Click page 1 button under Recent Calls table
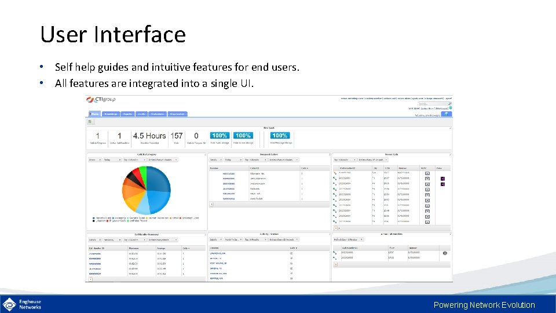556x313 pixels. pos(336,228)
